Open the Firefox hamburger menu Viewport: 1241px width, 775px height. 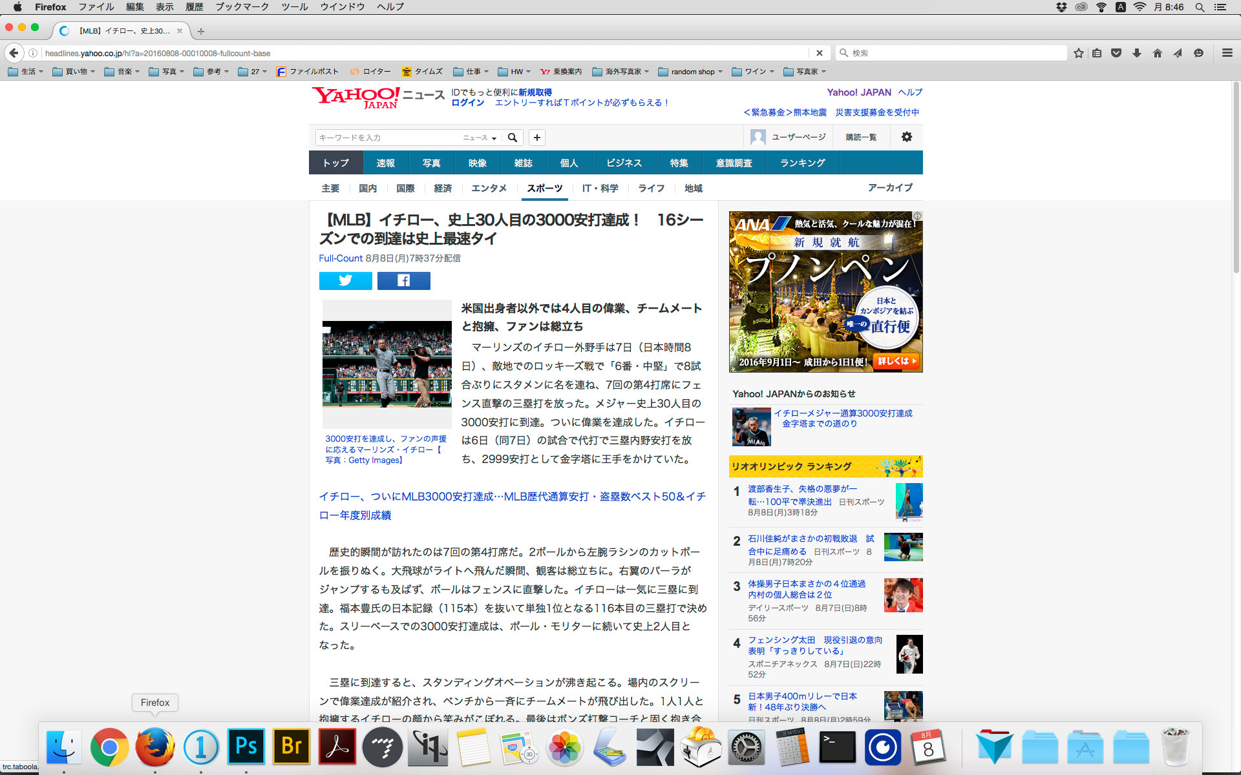tap(1227, 53)
